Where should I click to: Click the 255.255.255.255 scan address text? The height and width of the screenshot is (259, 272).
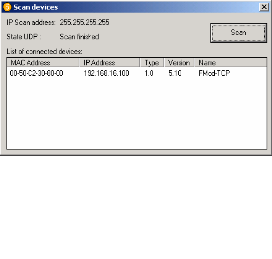(85, 23)
